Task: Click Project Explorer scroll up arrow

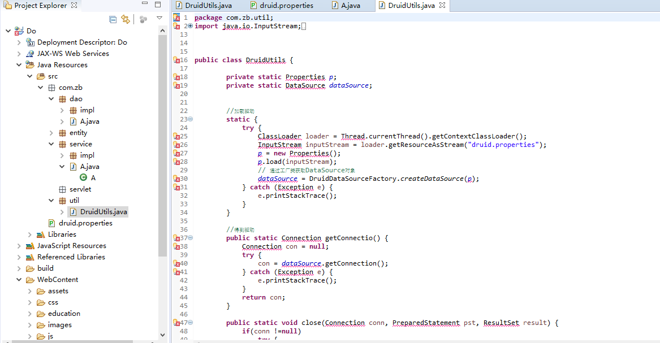Action: [x=163, y=31]
